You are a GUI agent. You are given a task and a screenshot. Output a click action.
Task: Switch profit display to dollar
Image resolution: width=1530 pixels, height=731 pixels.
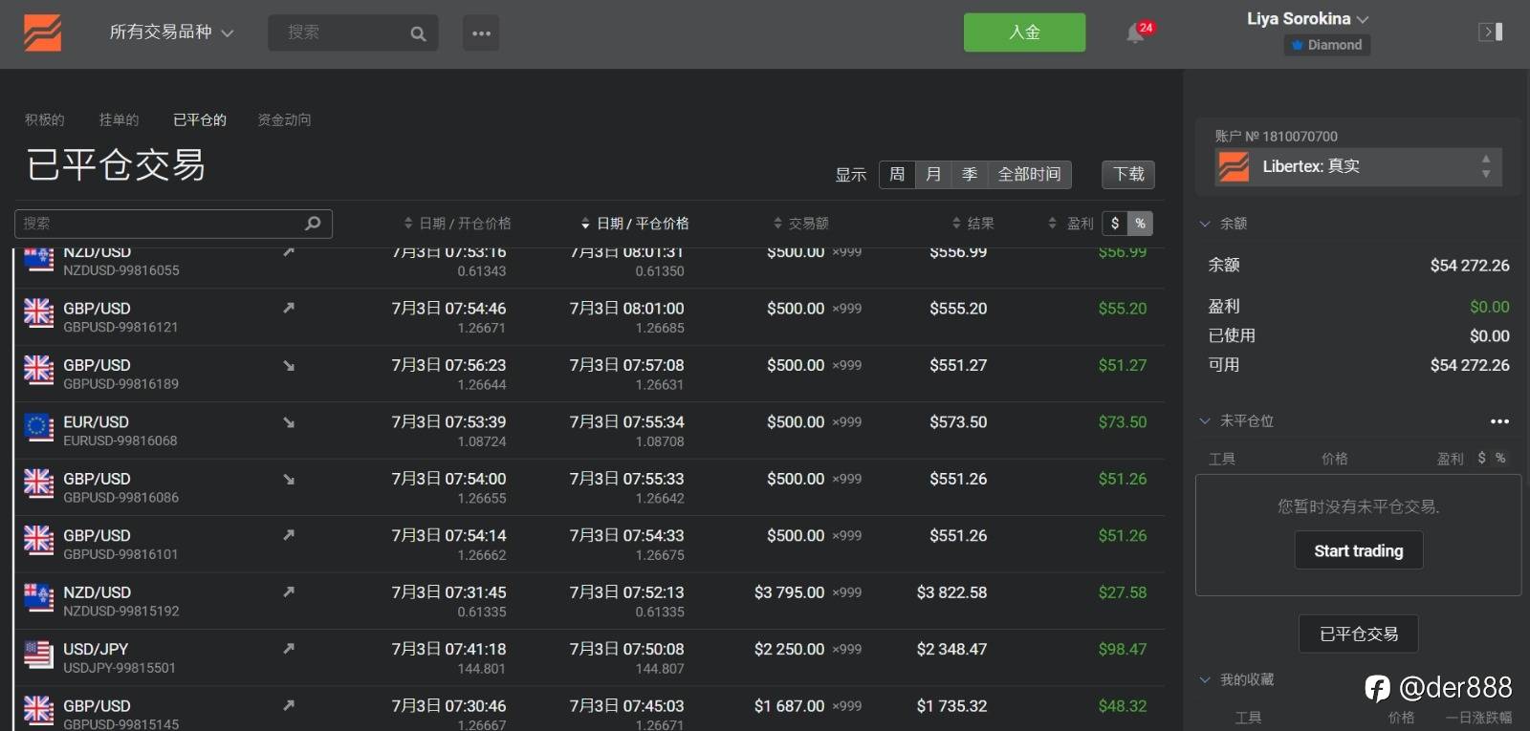pos(1115,224)
